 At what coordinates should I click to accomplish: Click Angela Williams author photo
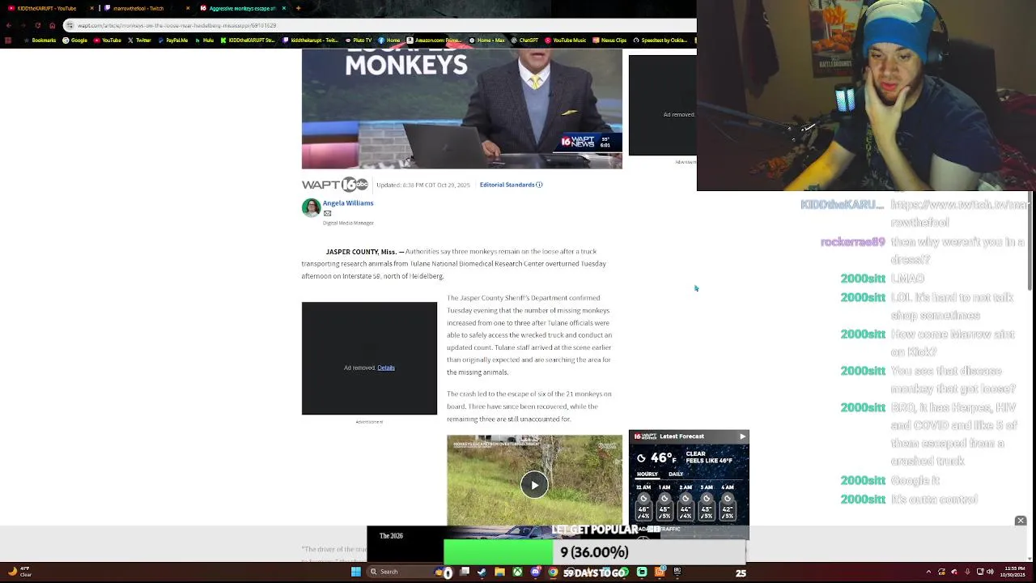(311, 208)
